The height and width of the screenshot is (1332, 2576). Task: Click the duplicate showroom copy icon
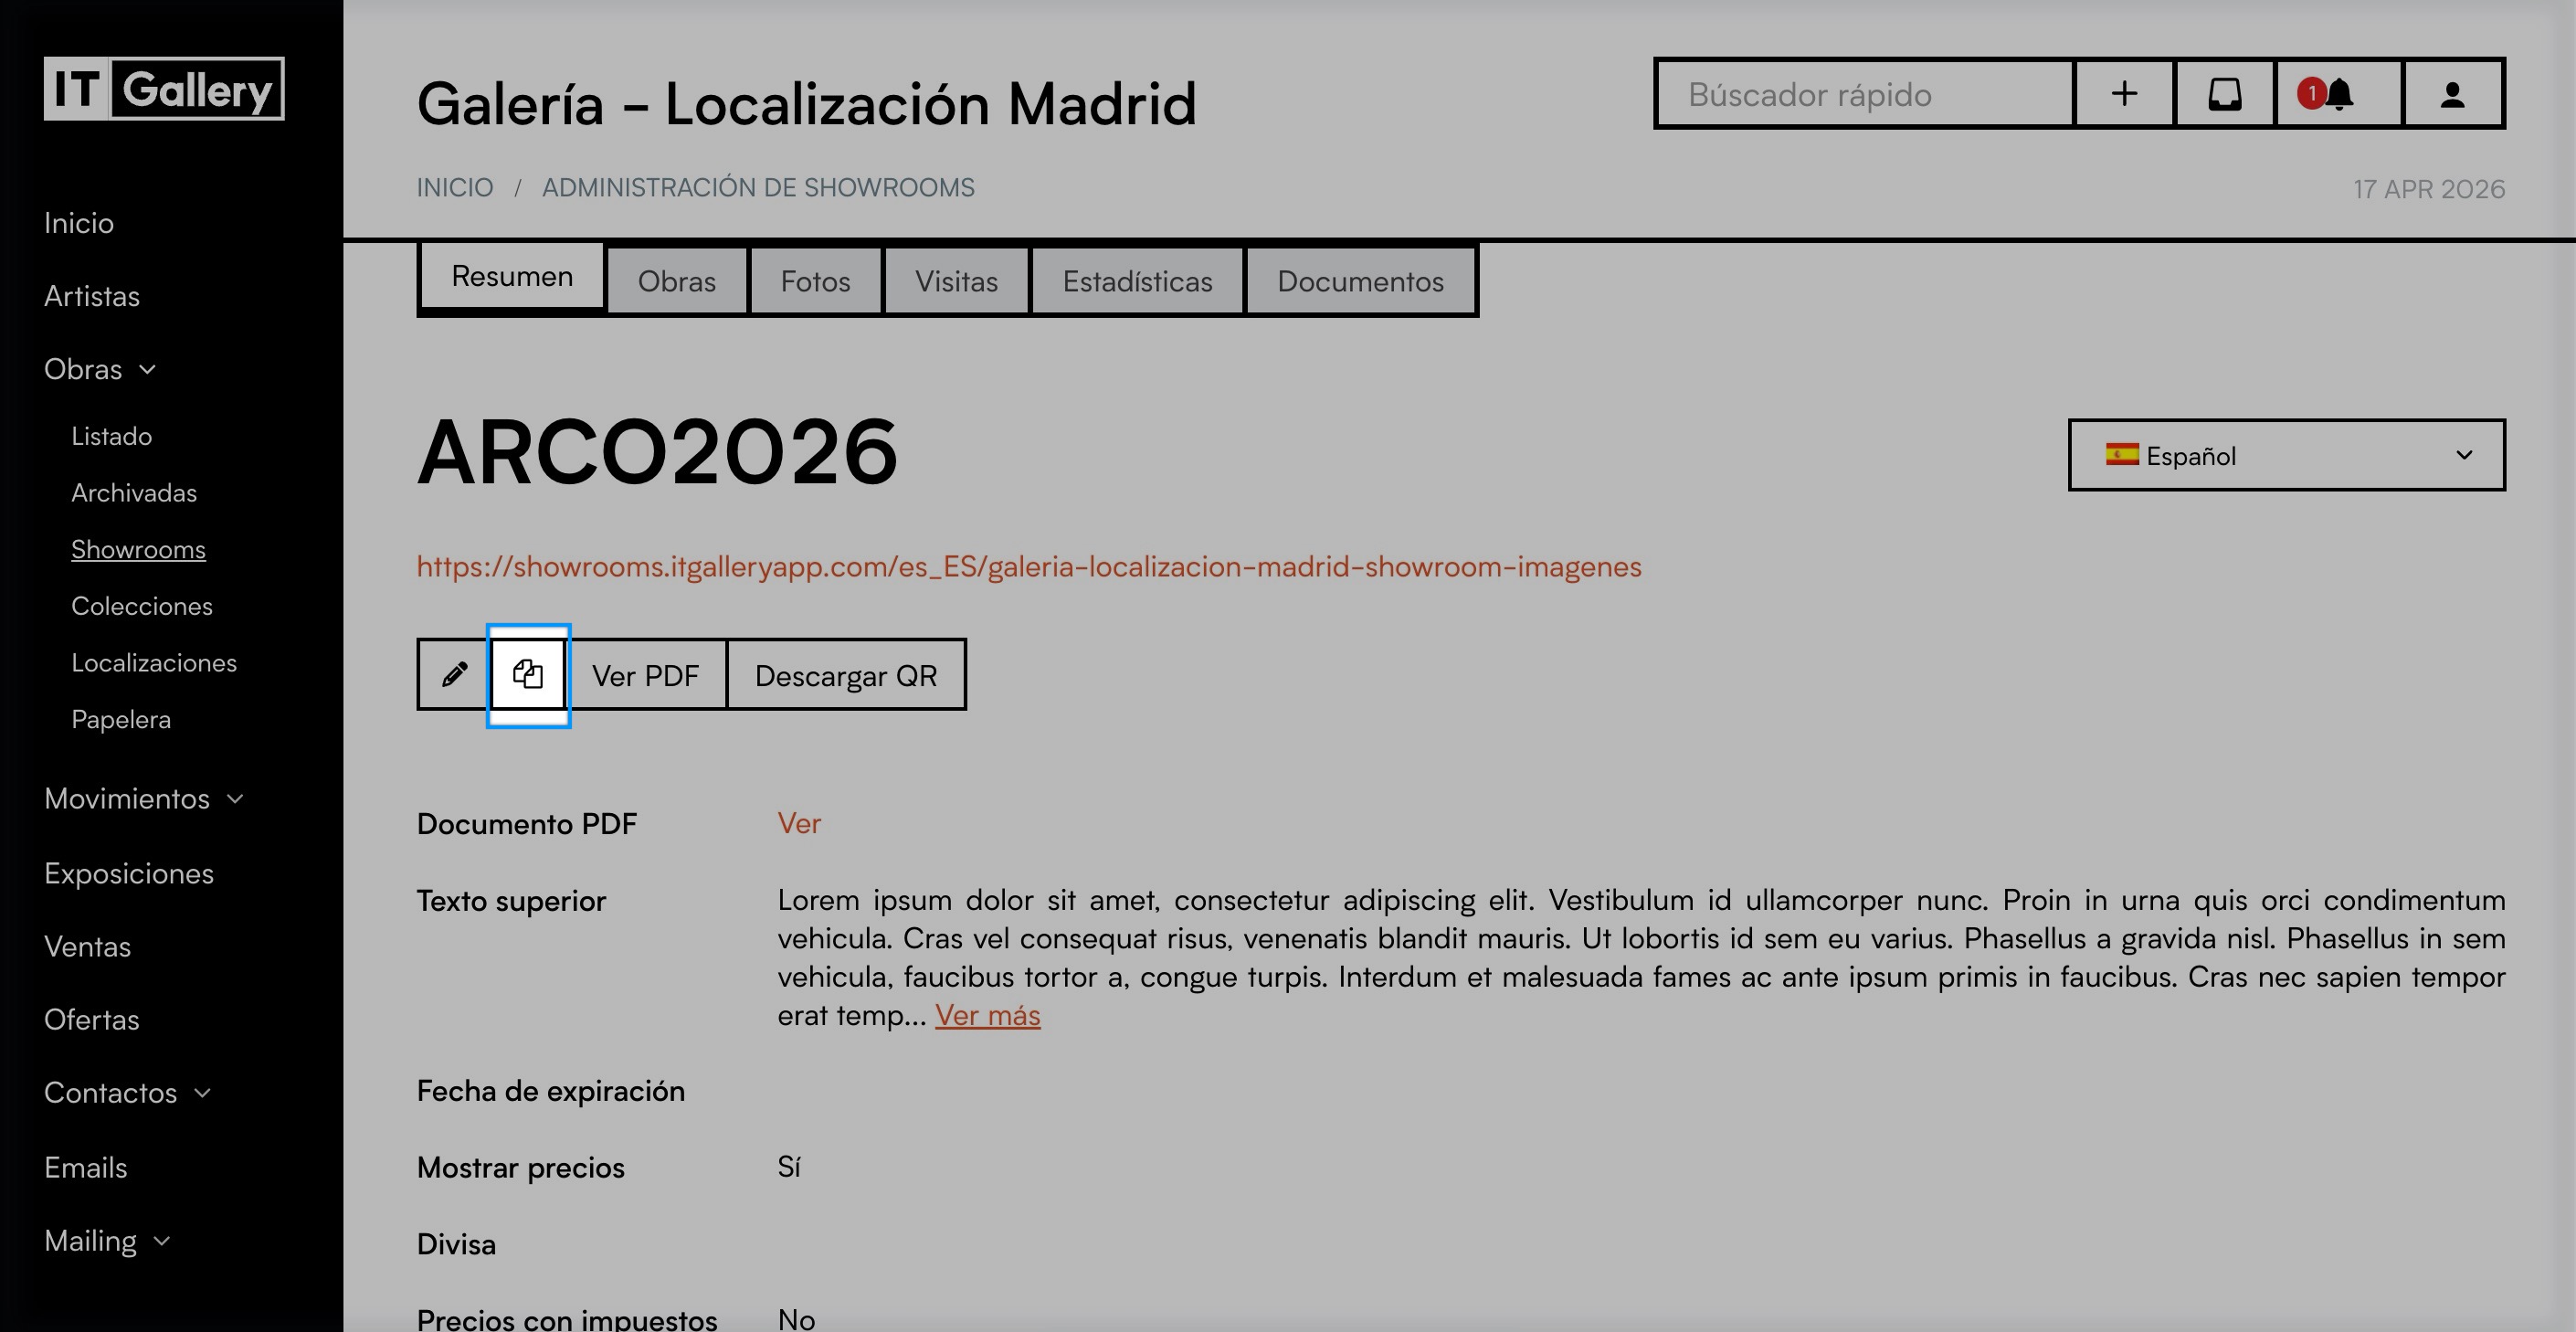pos(528,675)
